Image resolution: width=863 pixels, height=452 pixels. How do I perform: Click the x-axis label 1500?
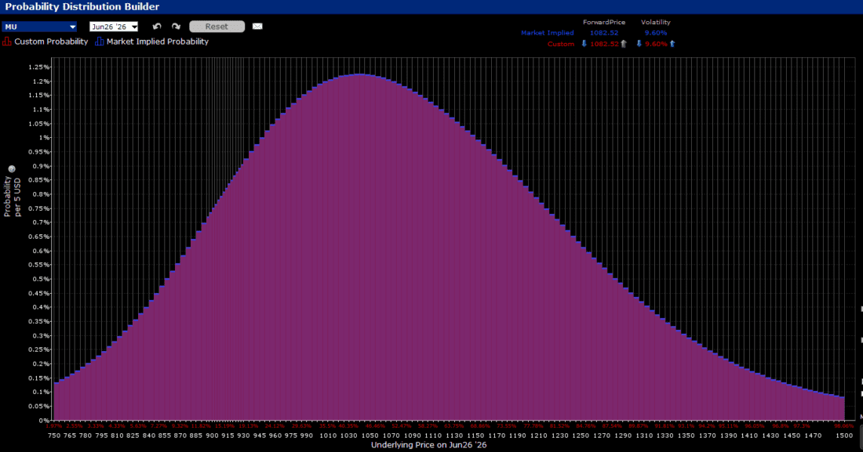[x=843, y=436]
